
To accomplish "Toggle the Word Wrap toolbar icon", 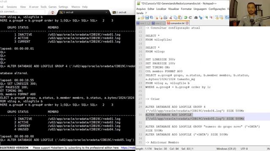I will click(227, 18).
